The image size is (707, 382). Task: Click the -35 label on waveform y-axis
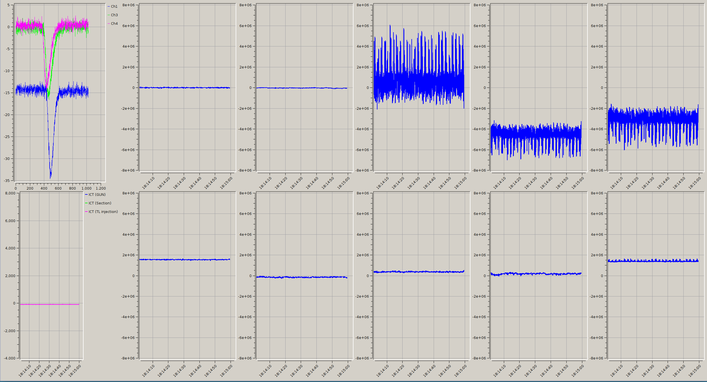[x=6, y=180]
